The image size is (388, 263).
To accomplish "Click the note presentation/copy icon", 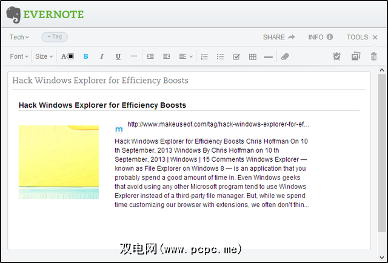I will coord(356,56).
